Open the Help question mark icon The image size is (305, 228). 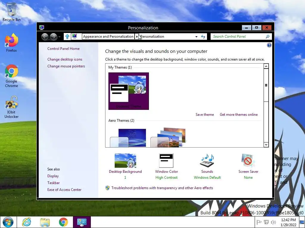point(269,45)
